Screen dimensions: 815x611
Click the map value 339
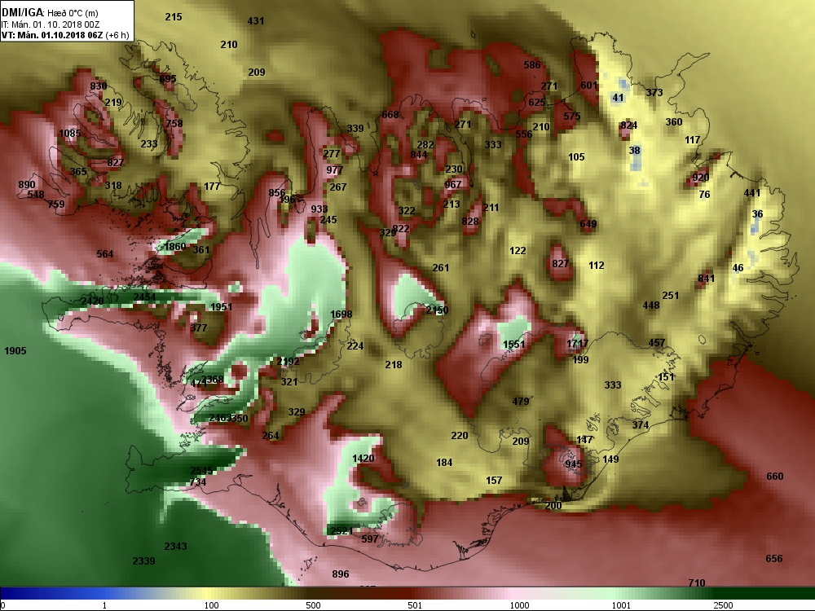(355, 129)
